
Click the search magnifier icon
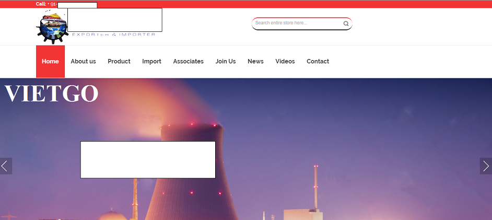[346, 24]
